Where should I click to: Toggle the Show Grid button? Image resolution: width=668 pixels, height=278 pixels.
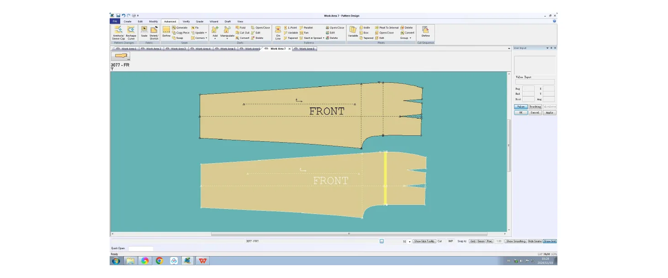550,241
